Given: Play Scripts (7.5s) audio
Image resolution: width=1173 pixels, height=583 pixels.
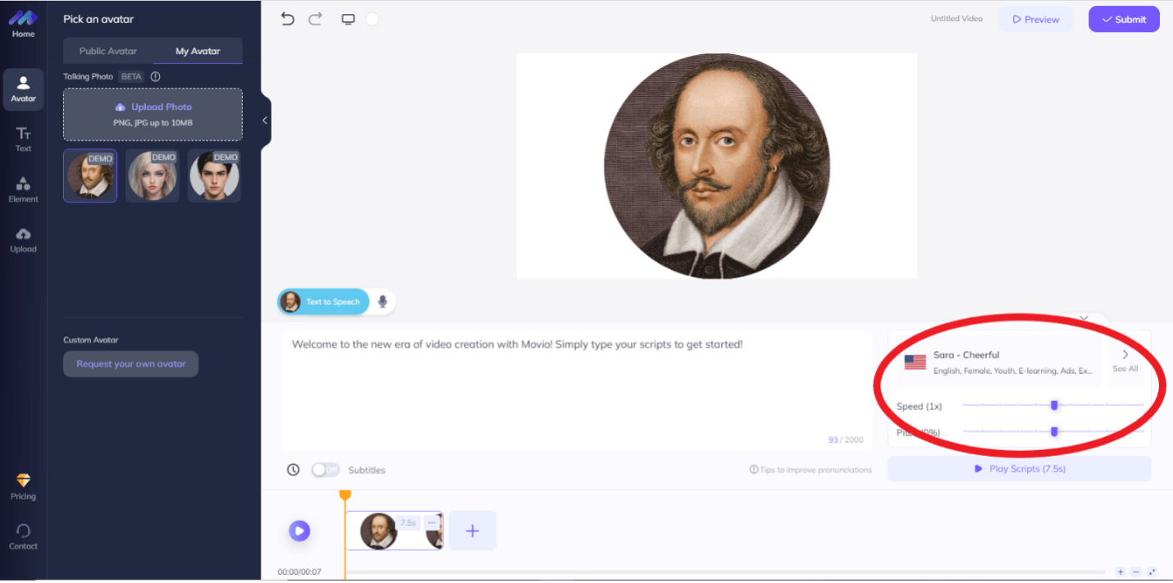Looking at the screenshot, I should [x=1020, y=469].
